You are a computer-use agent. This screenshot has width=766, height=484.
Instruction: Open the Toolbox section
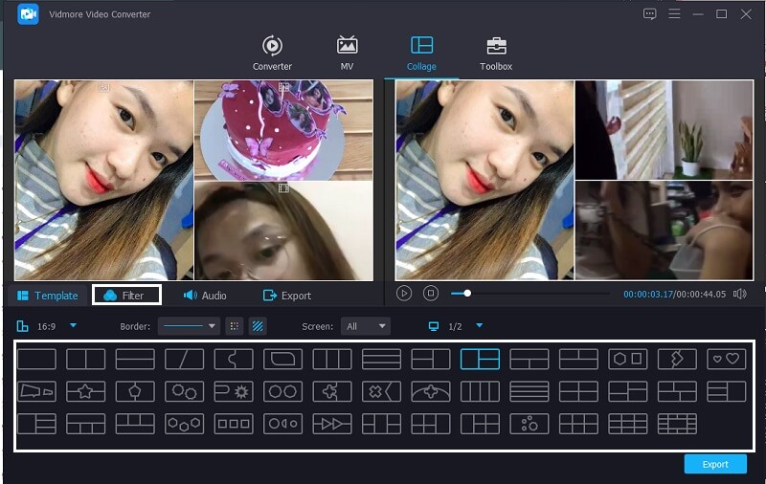(496, 54)
